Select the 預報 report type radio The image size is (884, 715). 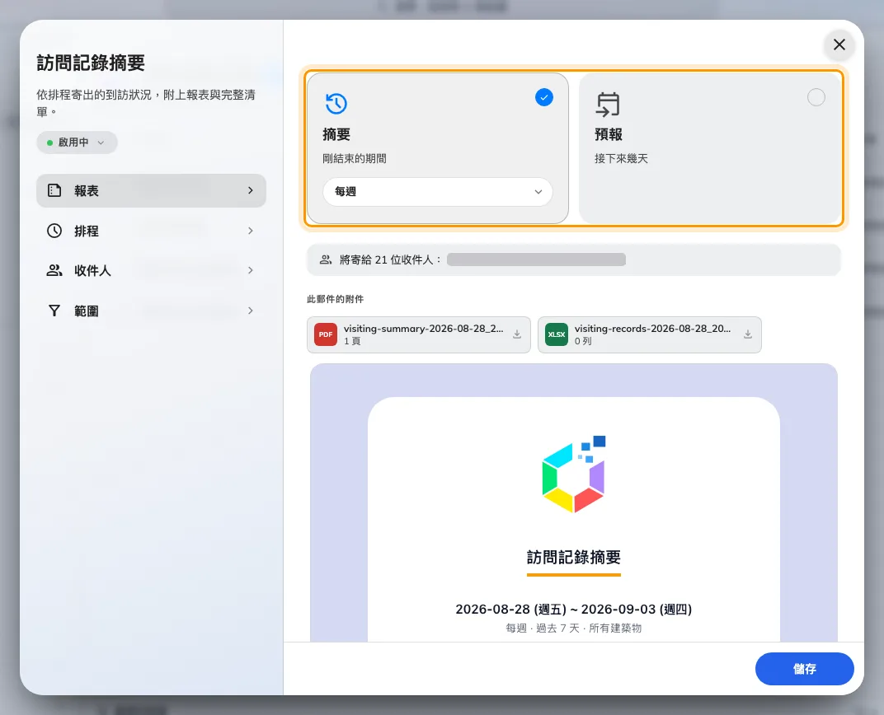pyautogui.click(x=816, y=97)
